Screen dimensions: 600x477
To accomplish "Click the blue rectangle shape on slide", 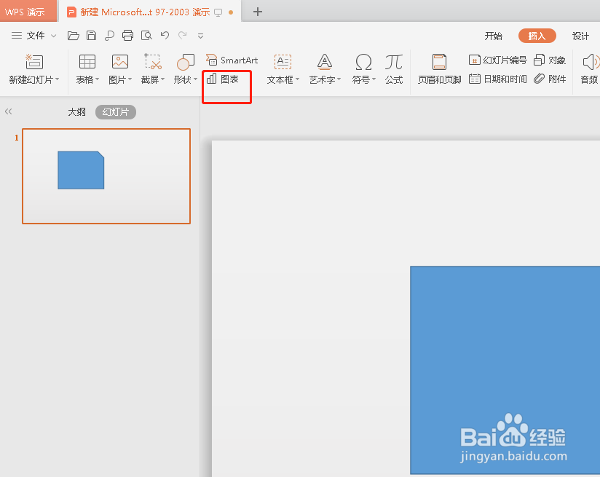I will pyautogui.click(x=505, y=370).
